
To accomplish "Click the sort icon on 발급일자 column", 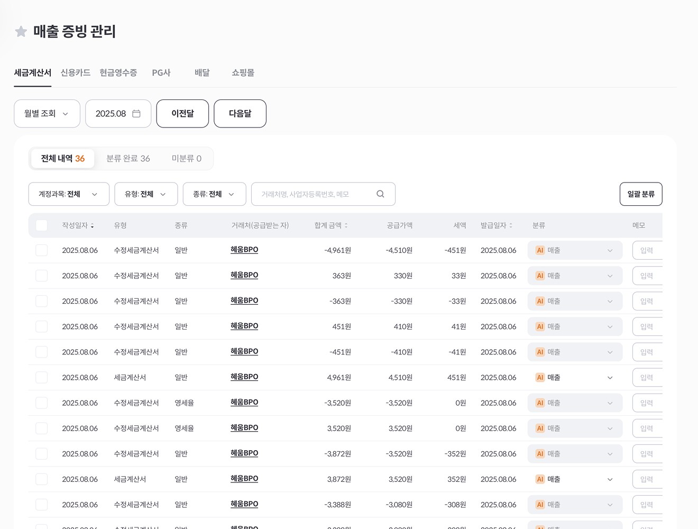I will (x=511, y=225).
